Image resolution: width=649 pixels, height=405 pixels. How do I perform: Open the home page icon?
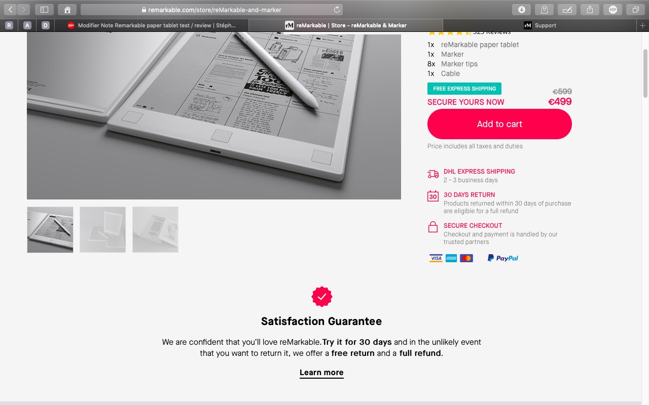[x=67, y=10]
